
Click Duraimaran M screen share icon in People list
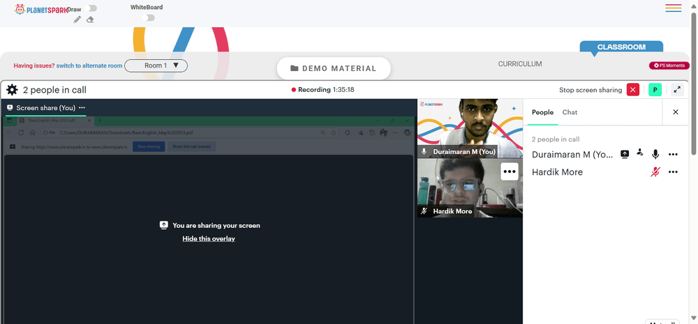[625, 154]
